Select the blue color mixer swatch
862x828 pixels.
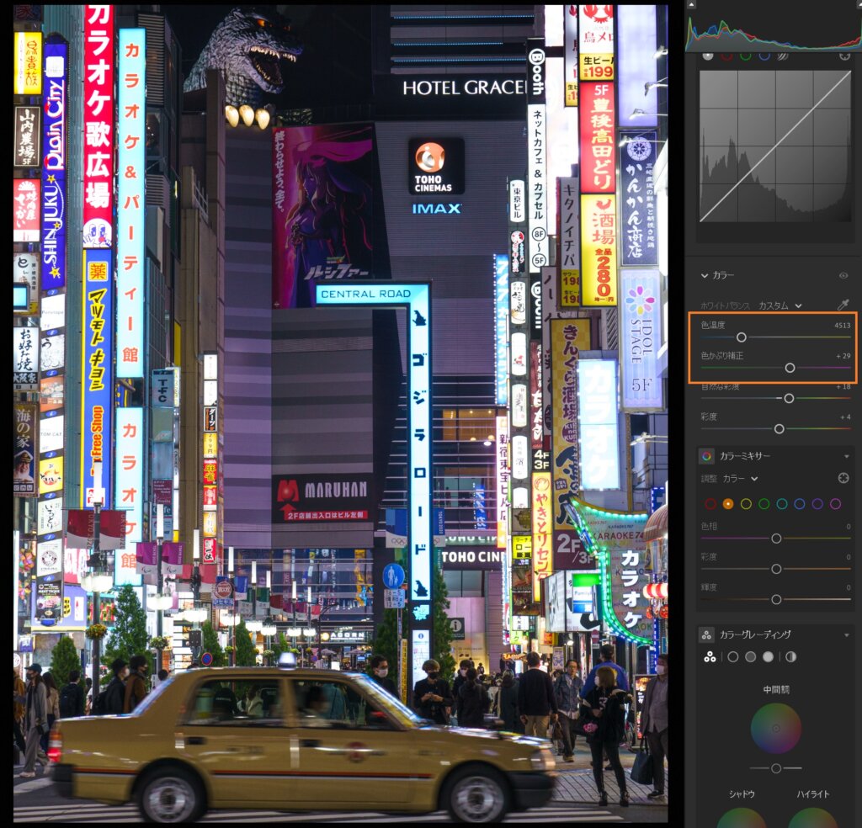point(800,504)
